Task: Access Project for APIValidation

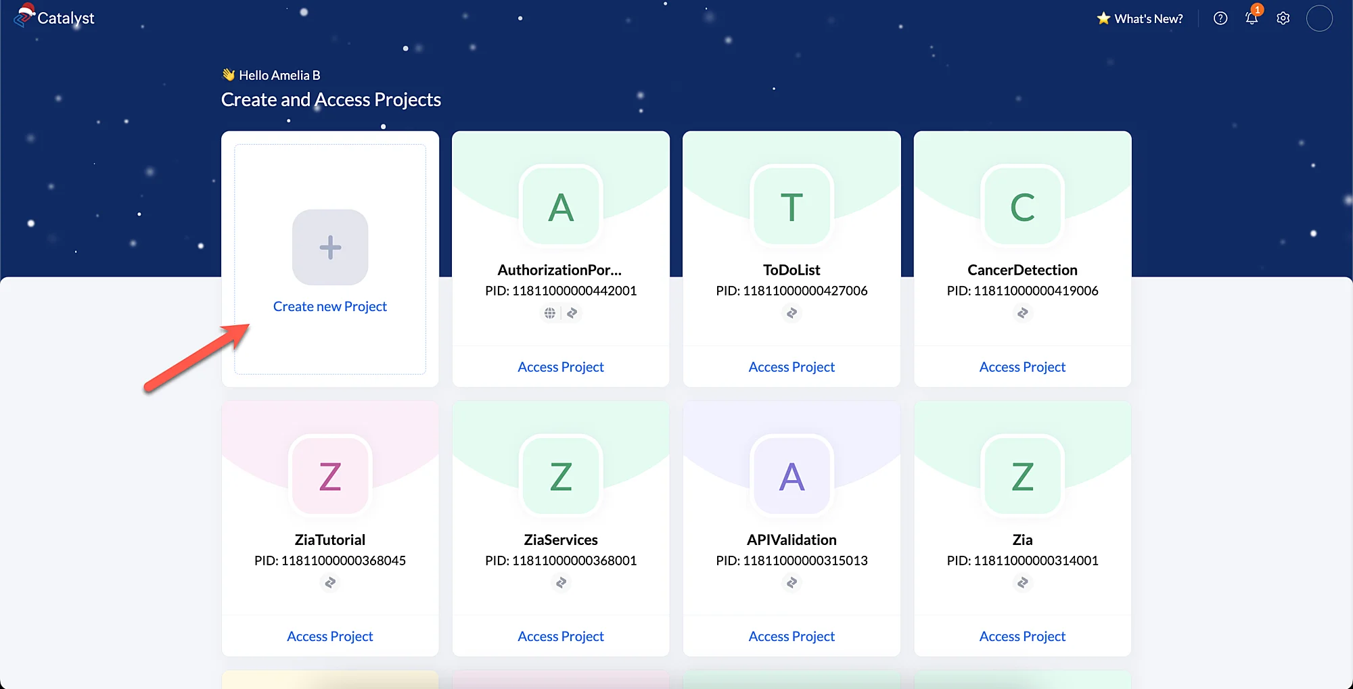Action: point(792,636)
